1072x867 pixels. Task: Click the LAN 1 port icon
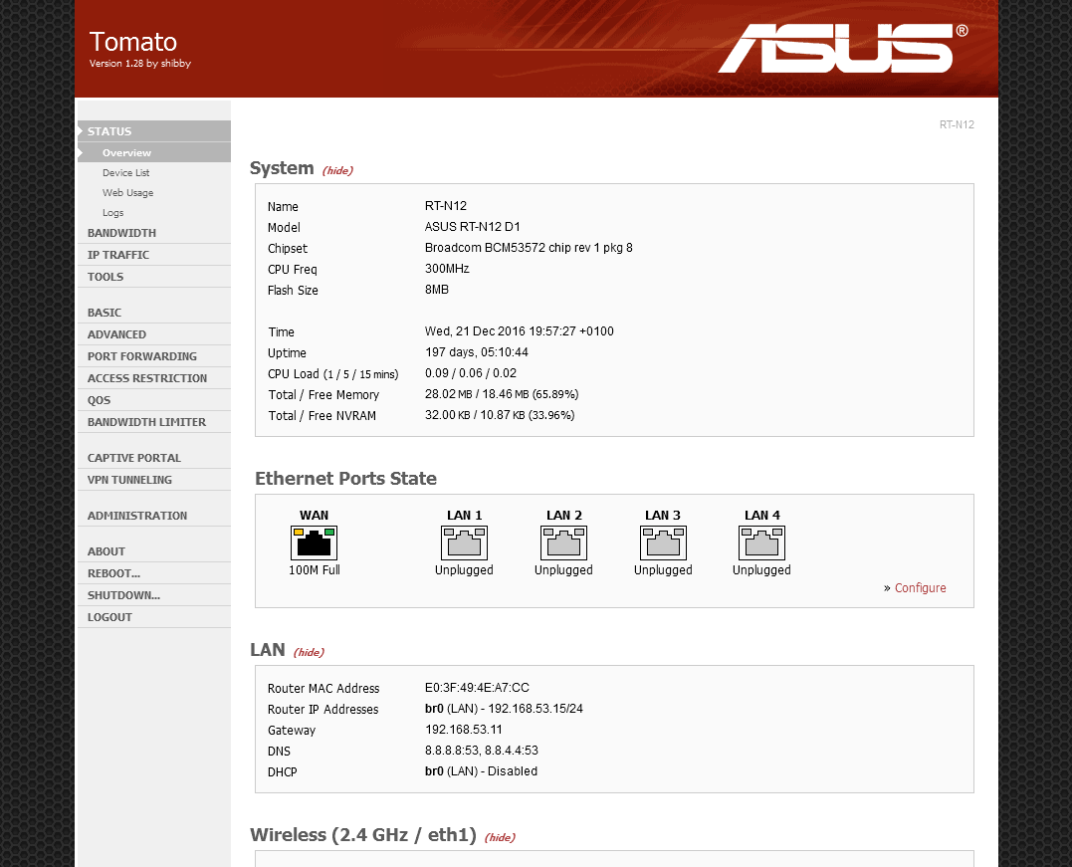(464, 542)
